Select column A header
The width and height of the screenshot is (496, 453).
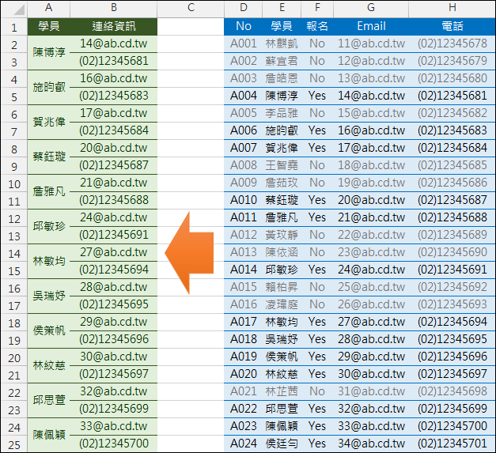click(49, 9)
